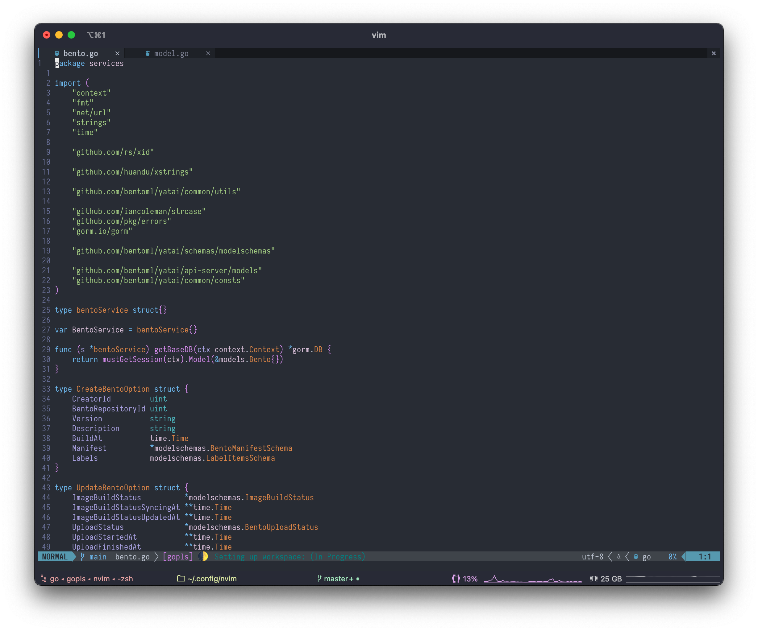Toggle fullscreen with the green traffic light
Screen dimensions: 758x631
pyautogui.click(x=72, y=35)
